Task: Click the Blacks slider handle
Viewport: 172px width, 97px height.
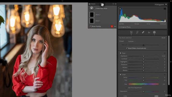Action: pos(144,71)
